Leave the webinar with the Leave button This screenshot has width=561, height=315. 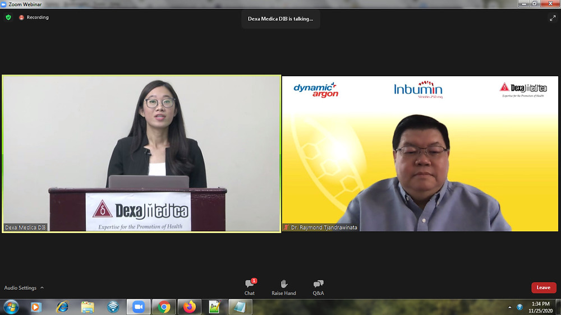pyautogui.click(x=544, y=288)
